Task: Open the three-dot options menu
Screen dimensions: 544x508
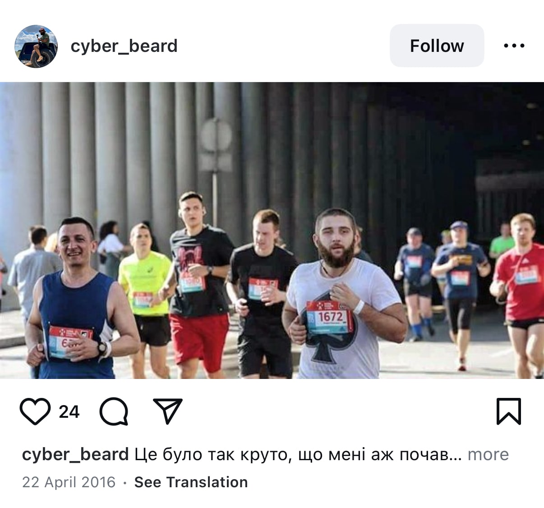Action: pos(514,46)
